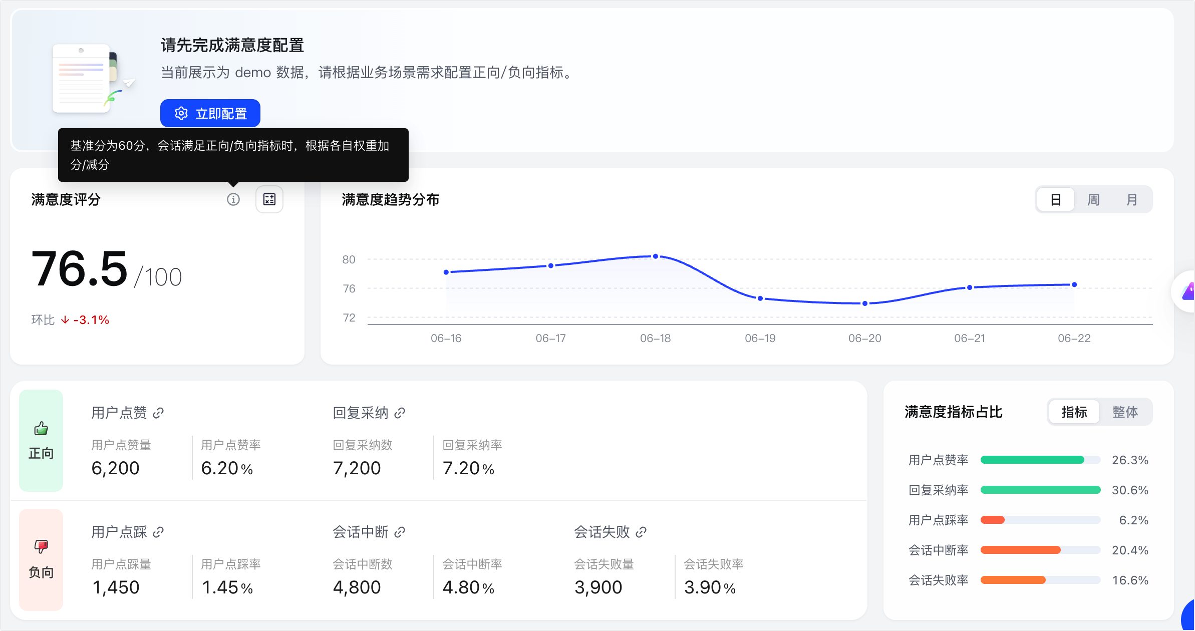Viewport: 1195px width, 631px height.
Task: Click link icon next to 会话失败
Action: (x=641, y=532)
